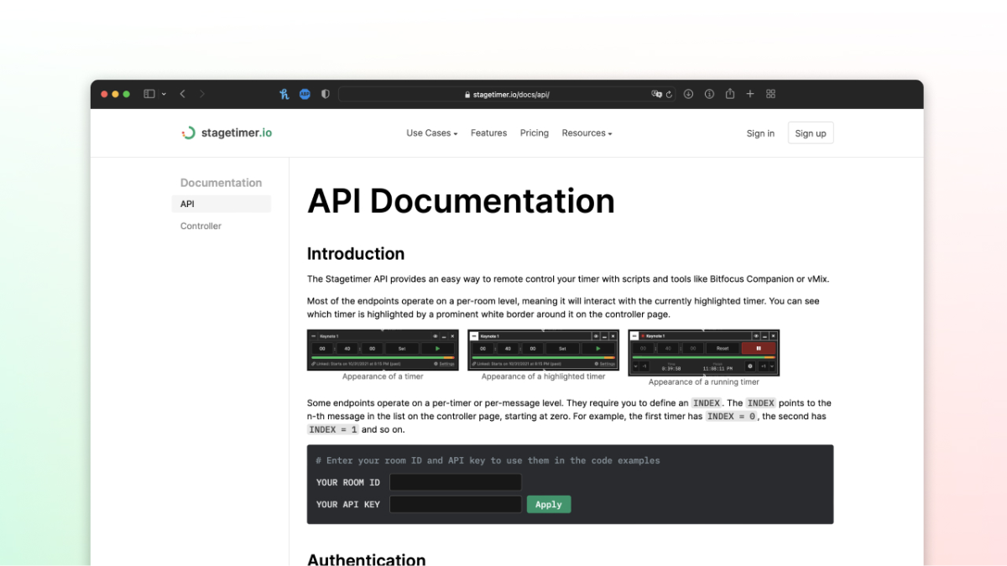Reload the page with the refresh icon

click(669, 95)
